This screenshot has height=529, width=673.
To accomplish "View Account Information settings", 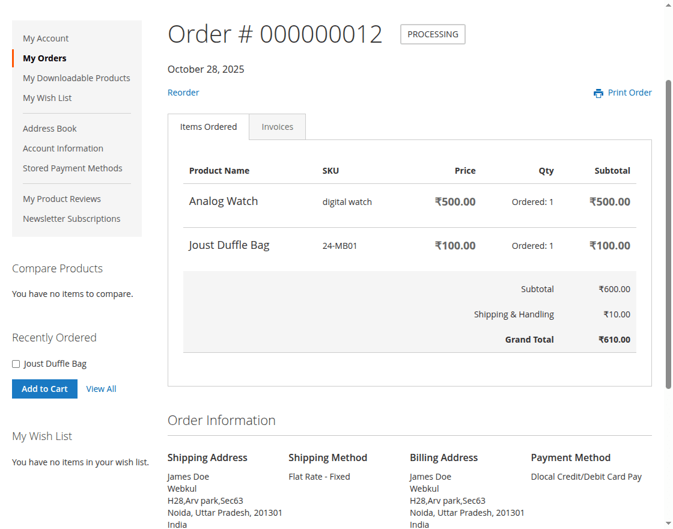I will 63,148.
